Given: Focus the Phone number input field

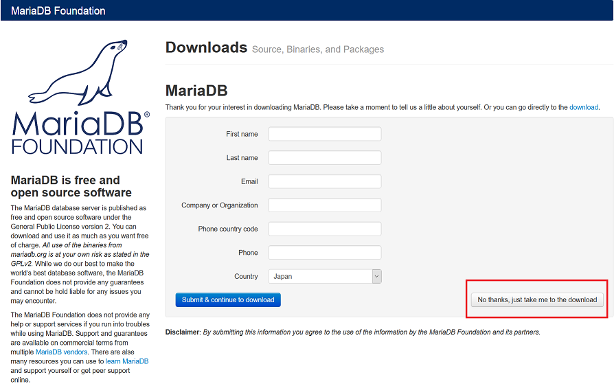Looking at the screenshot, I should click(x=325, y=253).
